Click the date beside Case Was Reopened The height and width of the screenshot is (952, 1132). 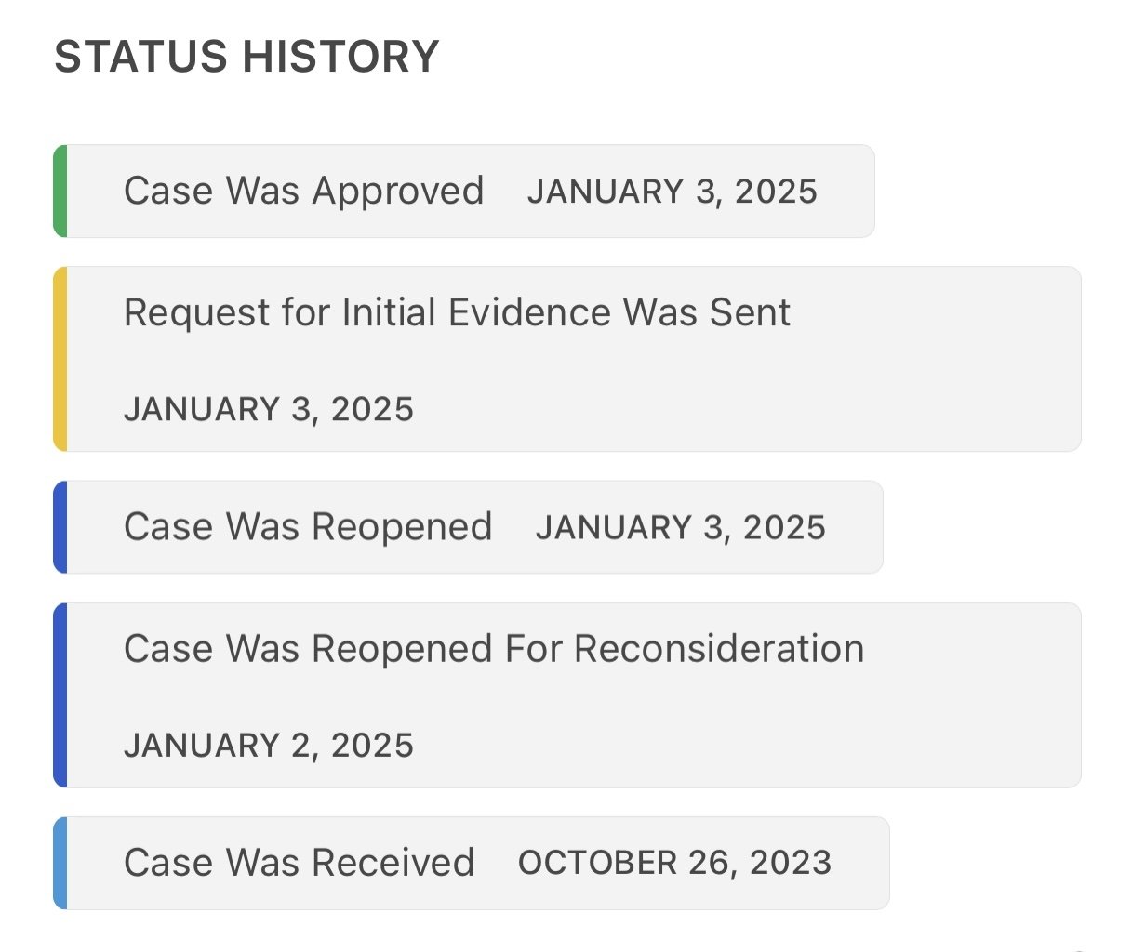click(x=680, y=528)
